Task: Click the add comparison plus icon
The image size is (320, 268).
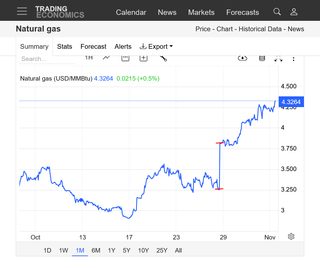Action: 144,58
